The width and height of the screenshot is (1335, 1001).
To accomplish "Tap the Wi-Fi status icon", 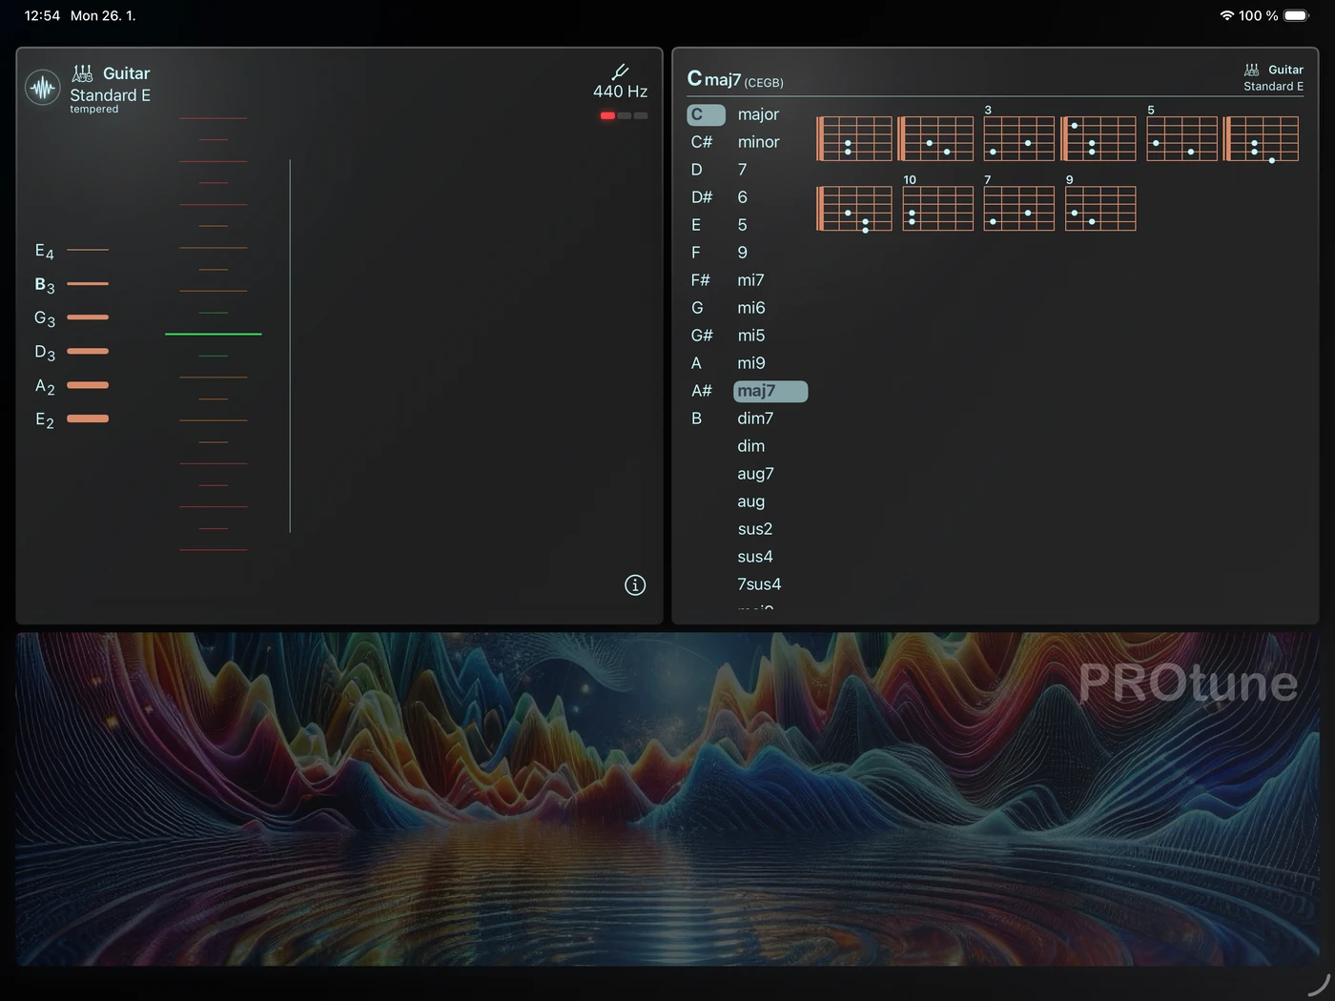I will tap(1227, 15).
